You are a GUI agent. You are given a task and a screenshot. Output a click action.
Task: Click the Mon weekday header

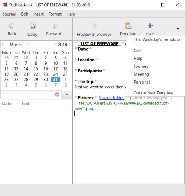[x=7, y=52]
